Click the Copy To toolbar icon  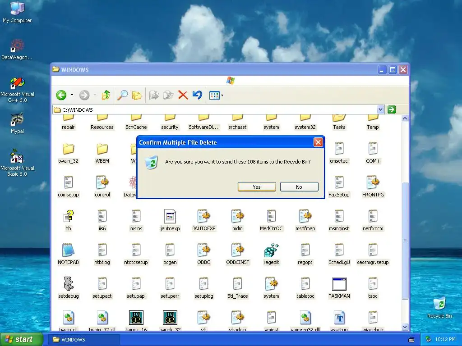point(168,95)
